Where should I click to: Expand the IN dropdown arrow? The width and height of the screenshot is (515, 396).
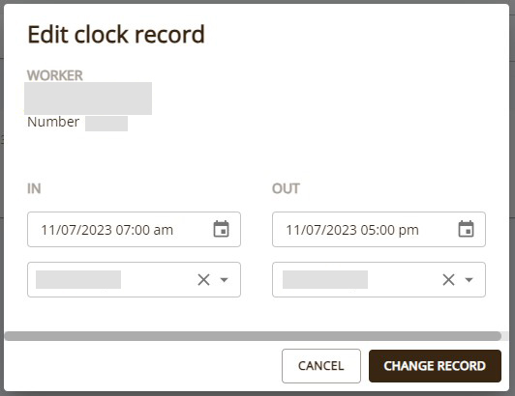coord(224,280)
